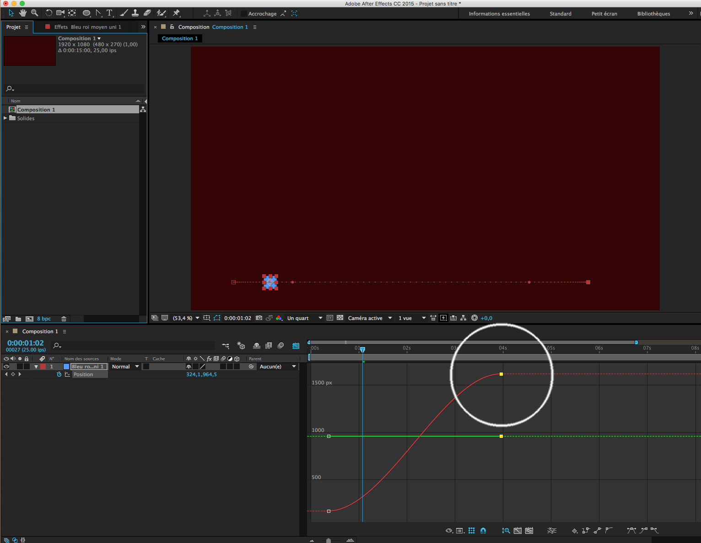Select the Ellipse shape tool

click(x=86, y=13)
